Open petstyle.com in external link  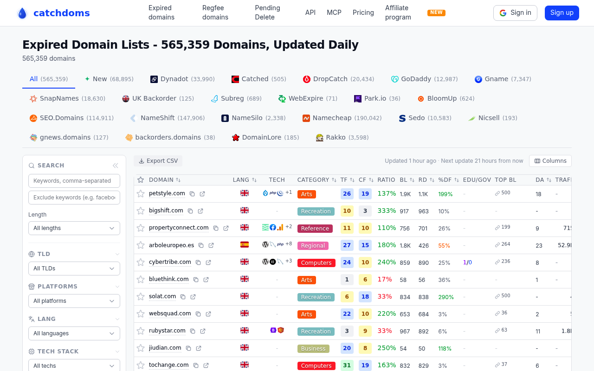[202, 194]
